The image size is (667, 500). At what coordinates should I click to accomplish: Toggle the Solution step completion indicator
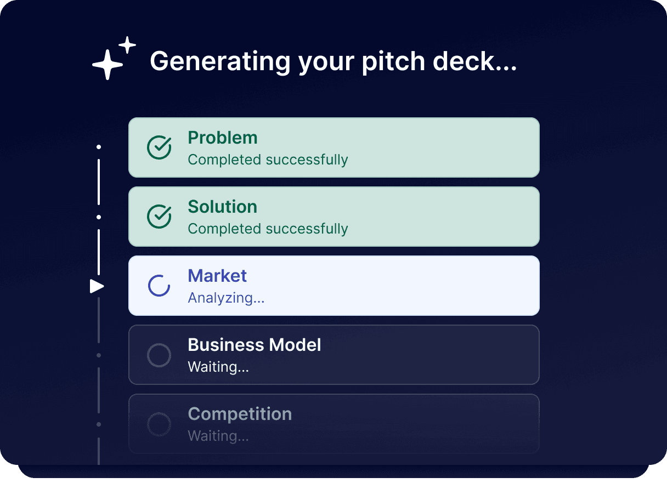tap(159, 216)
